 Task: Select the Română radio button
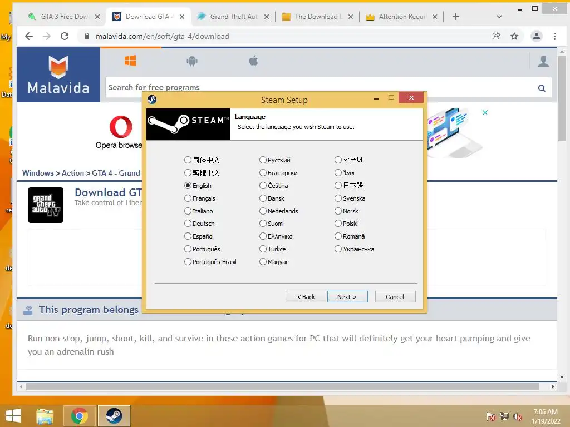pos(338,236)
